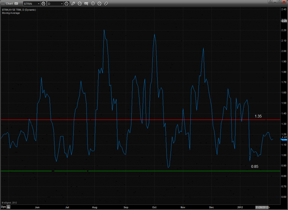Click the 1.17 current price marker
The height and width of the screenshot is (210, 288).
coord(284,138)
